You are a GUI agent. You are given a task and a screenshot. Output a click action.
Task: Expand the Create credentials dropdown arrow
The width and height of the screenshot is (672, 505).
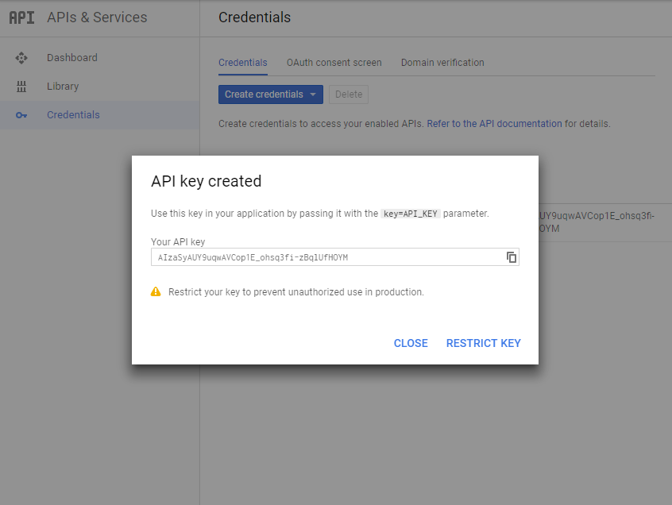point(313,94)
